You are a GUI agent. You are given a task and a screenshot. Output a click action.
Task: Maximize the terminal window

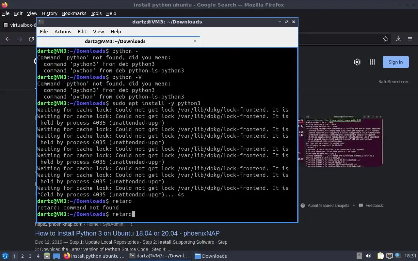pyautogui.click(x=287, y=22)
